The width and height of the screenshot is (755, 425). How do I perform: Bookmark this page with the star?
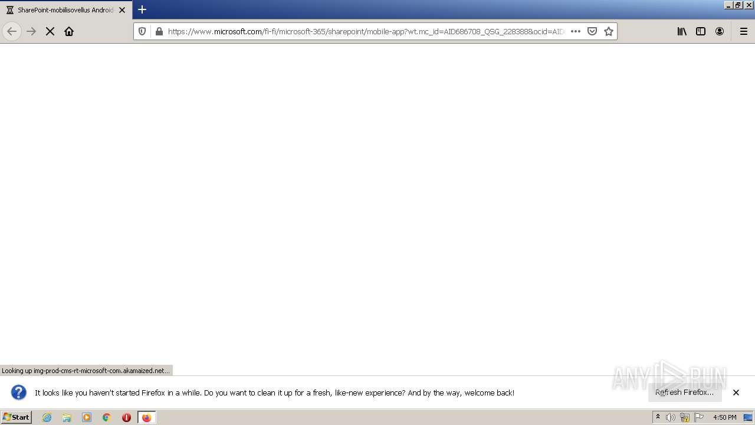[609, 31]
